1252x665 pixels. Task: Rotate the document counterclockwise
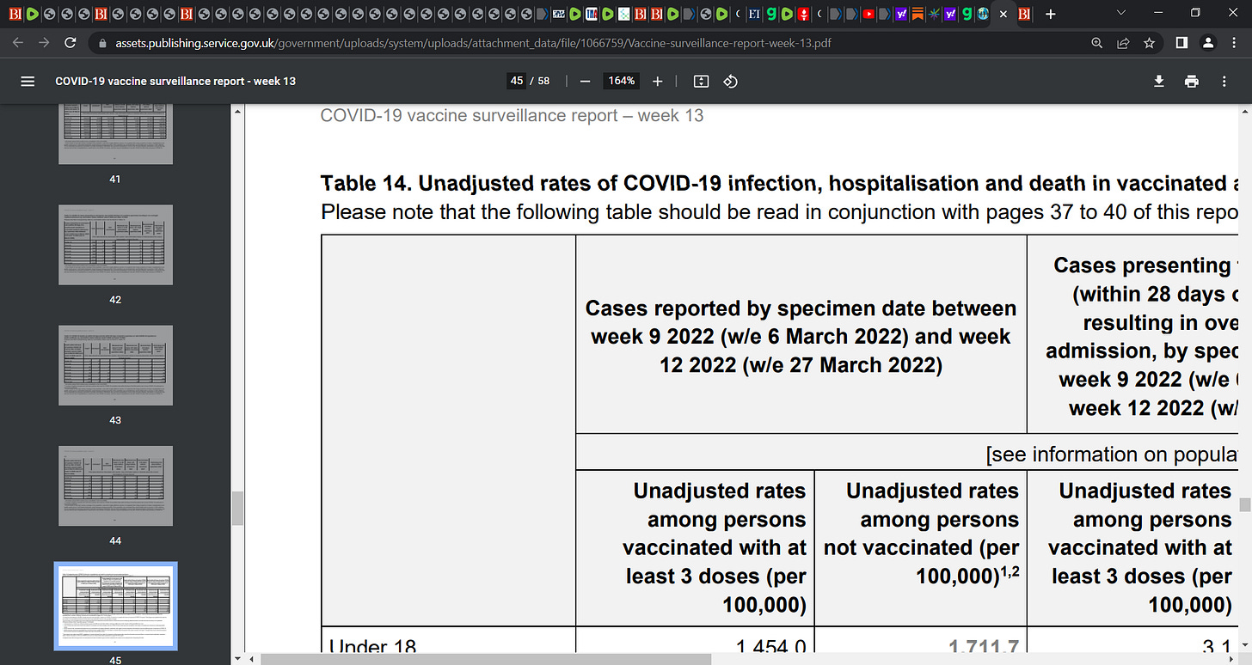(x=730, y=81)
